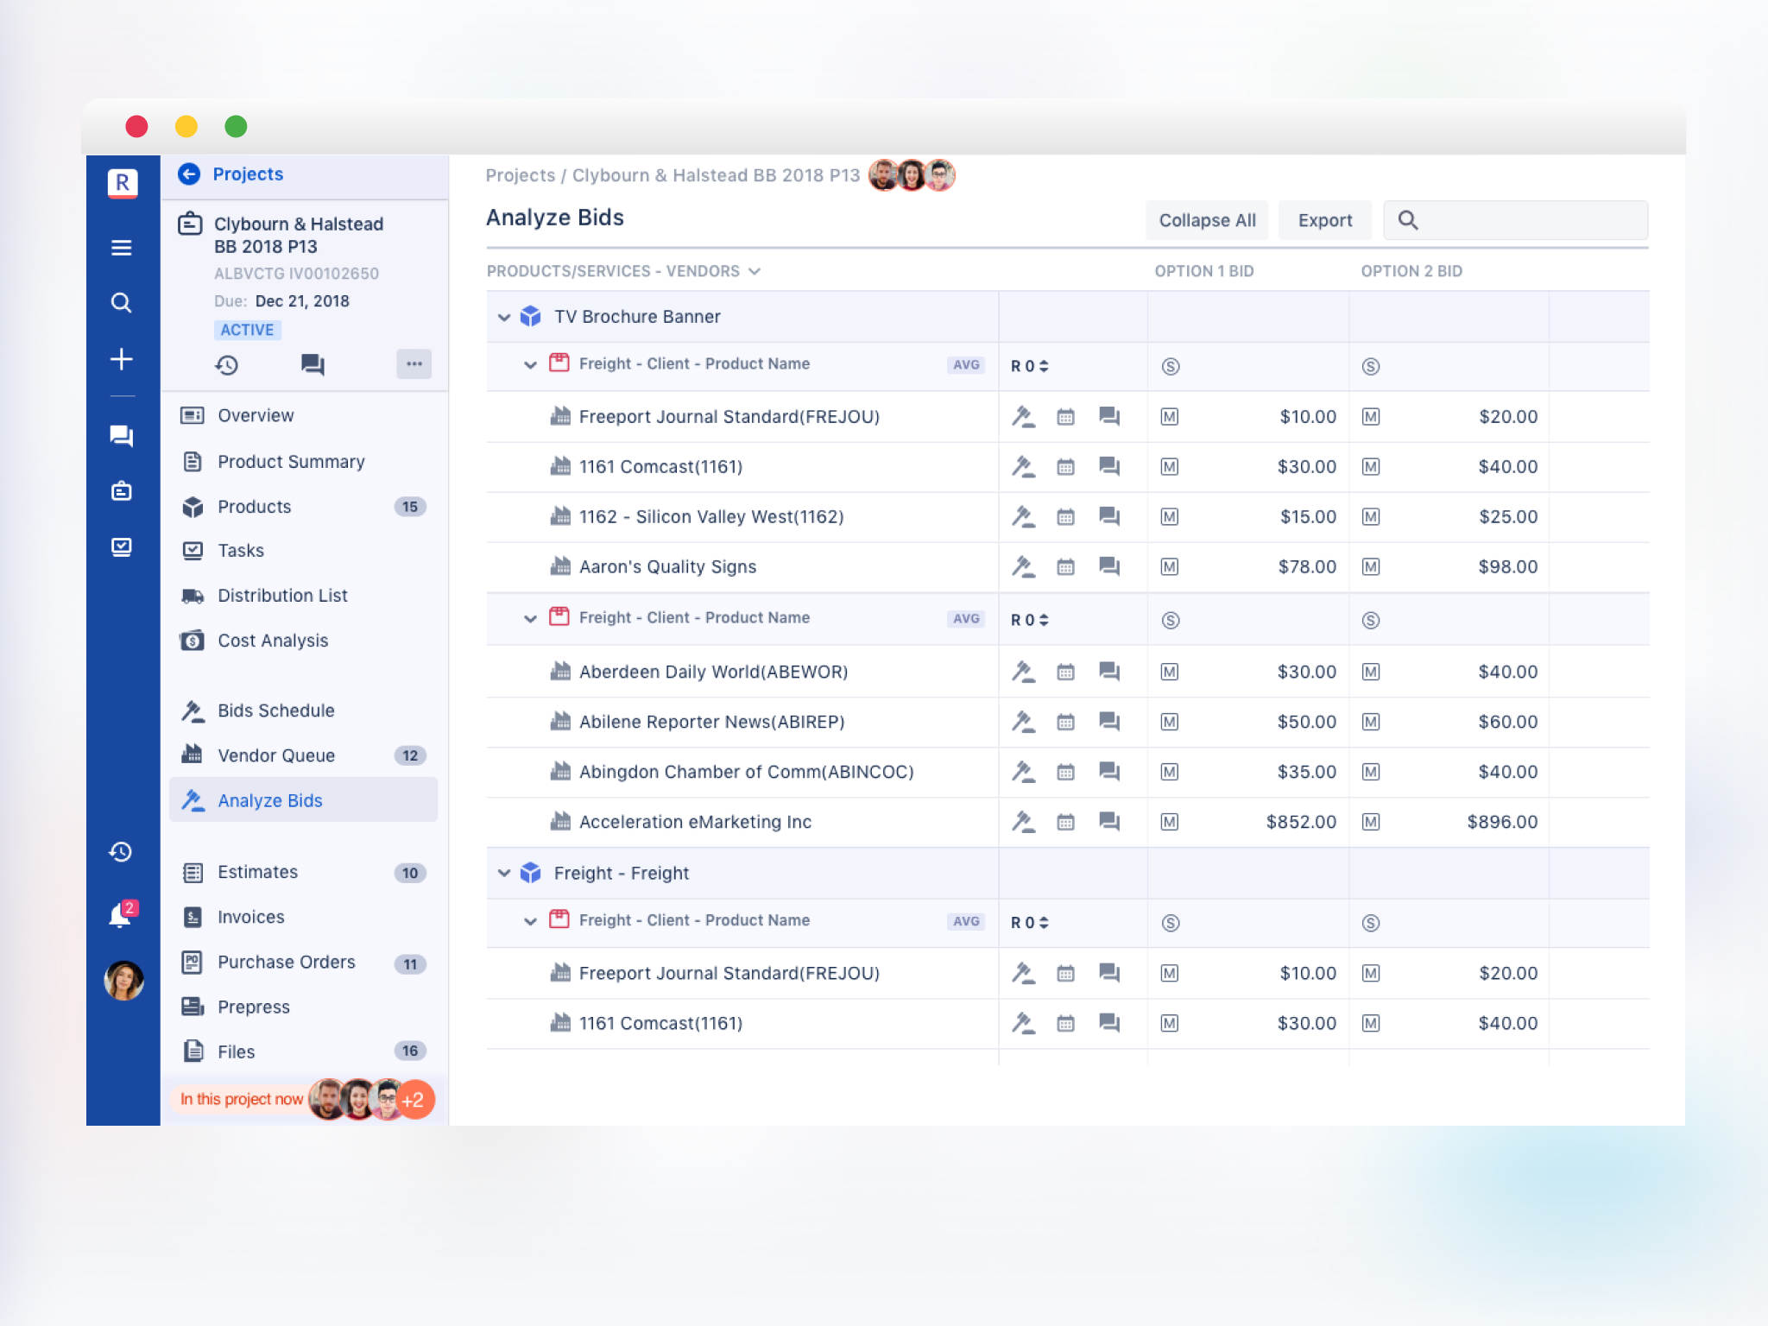The image size is (1768, 1326).
Task: Open notifications bell with 2 badge
Action: click(122, 915)
